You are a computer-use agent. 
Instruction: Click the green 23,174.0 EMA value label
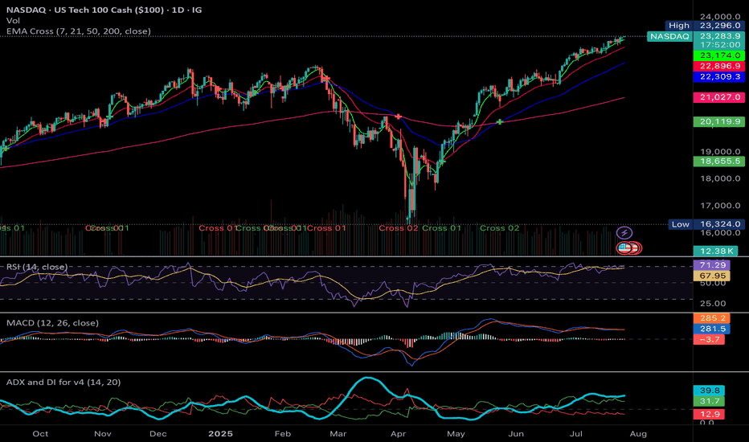(719, 55)
